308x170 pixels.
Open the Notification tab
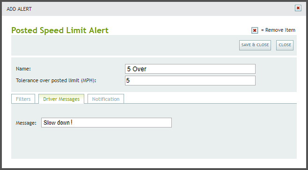[x=106, y=99]
